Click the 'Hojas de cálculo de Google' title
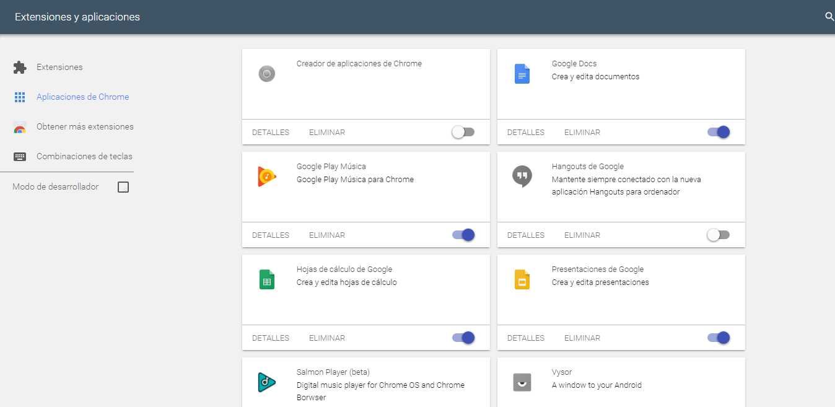The width and height of the screenshot is (835, 407). click(344, 269)
